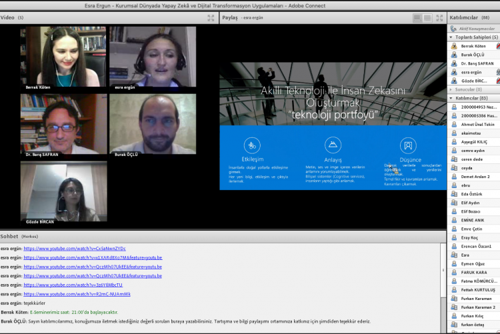Maximize the Video pod with fullscreen icon
Image resolution: width=500 pixels, height=334 pixels.
(211, 18)
